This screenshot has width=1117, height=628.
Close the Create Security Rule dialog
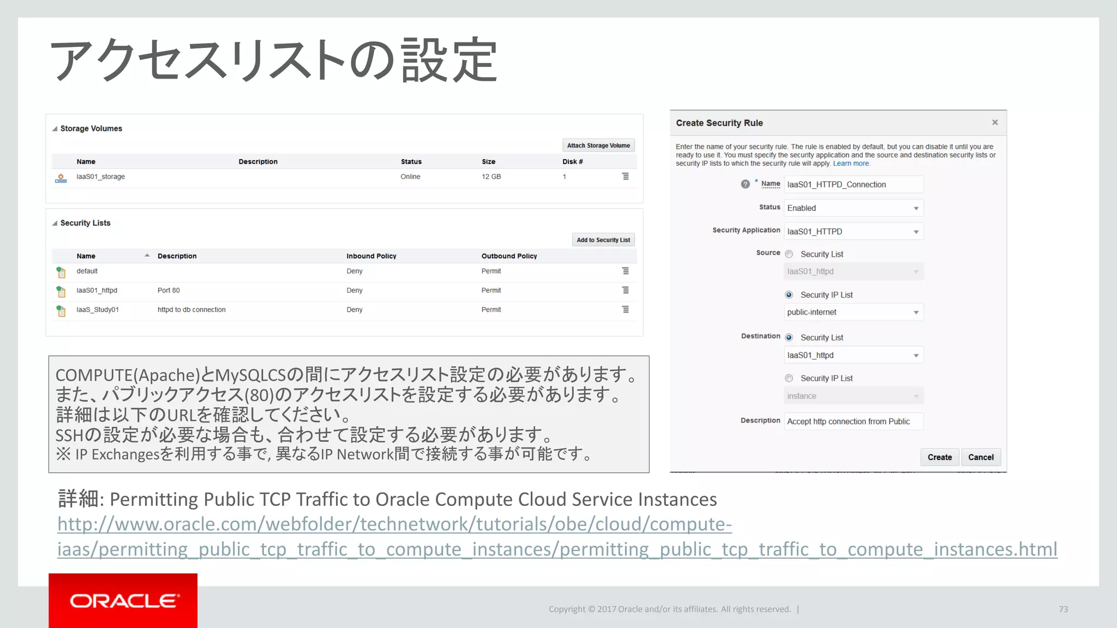[995, 123]
